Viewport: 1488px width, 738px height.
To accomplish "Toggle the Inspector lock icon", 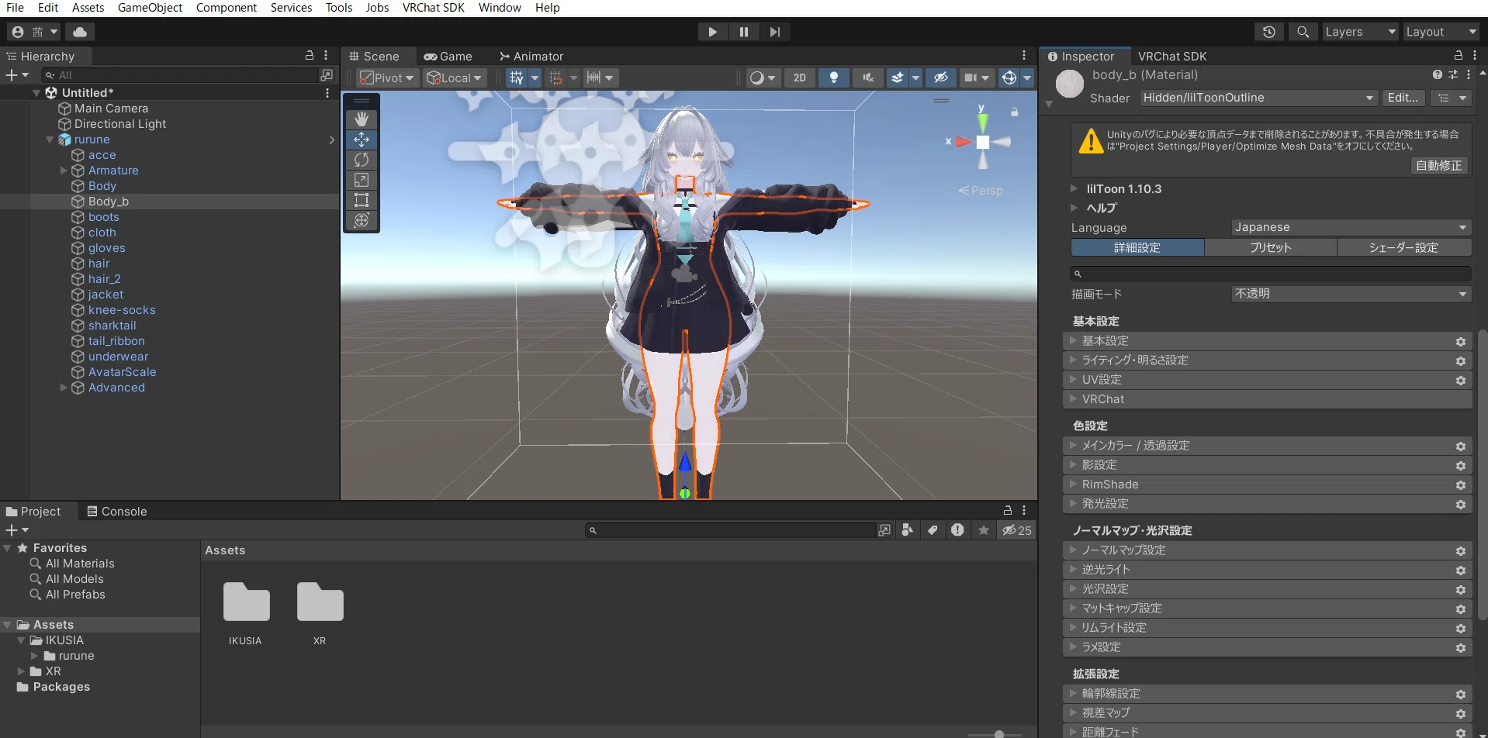I will 1459,56.
